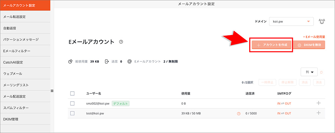The height and width of the screenshot is (133, 335).
Task: Click the notification bell icon
Action: [x=322, y=21]
